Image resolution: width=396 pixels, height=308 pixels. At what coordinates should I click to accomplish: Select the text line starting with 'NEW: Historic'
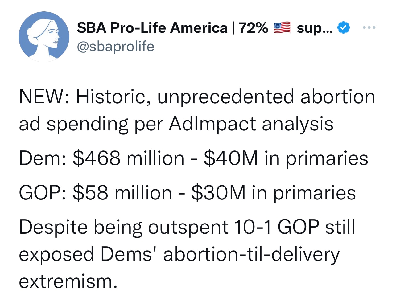click(x=197, y=97)
